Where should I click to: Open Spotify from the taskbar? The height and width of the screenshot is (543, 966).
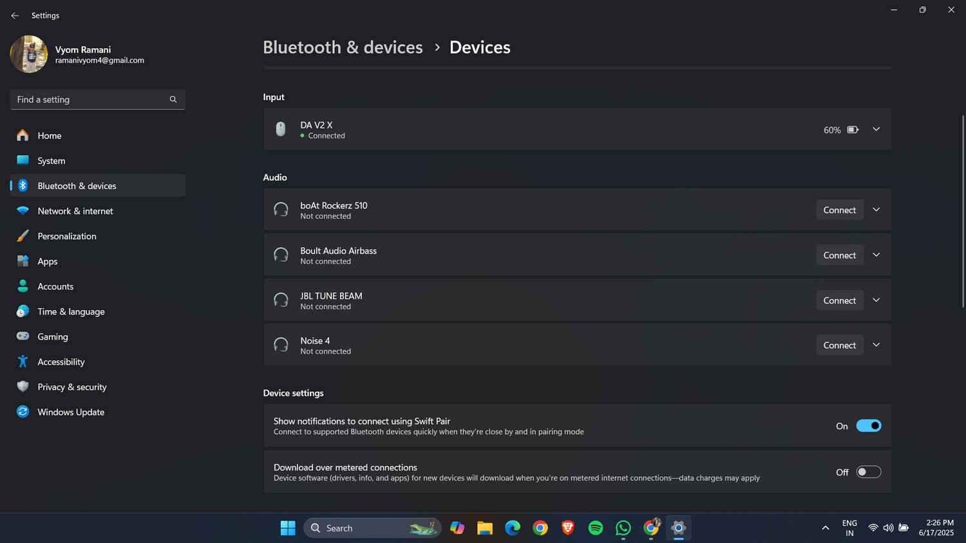coord(595,528)
